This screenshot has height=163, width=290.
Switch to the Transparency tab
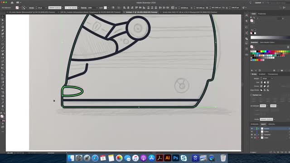click(273, 74)
